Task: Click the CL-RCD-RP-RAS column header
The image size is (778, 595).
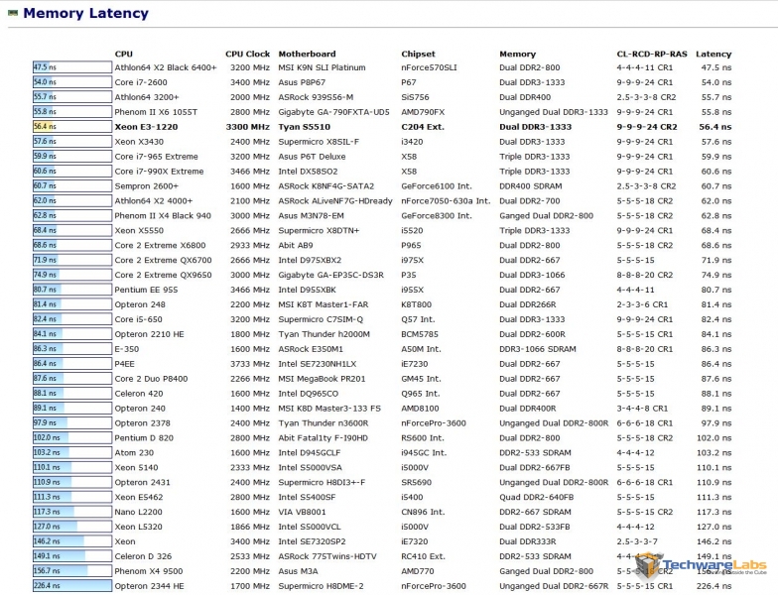Action: coord(650,54)
